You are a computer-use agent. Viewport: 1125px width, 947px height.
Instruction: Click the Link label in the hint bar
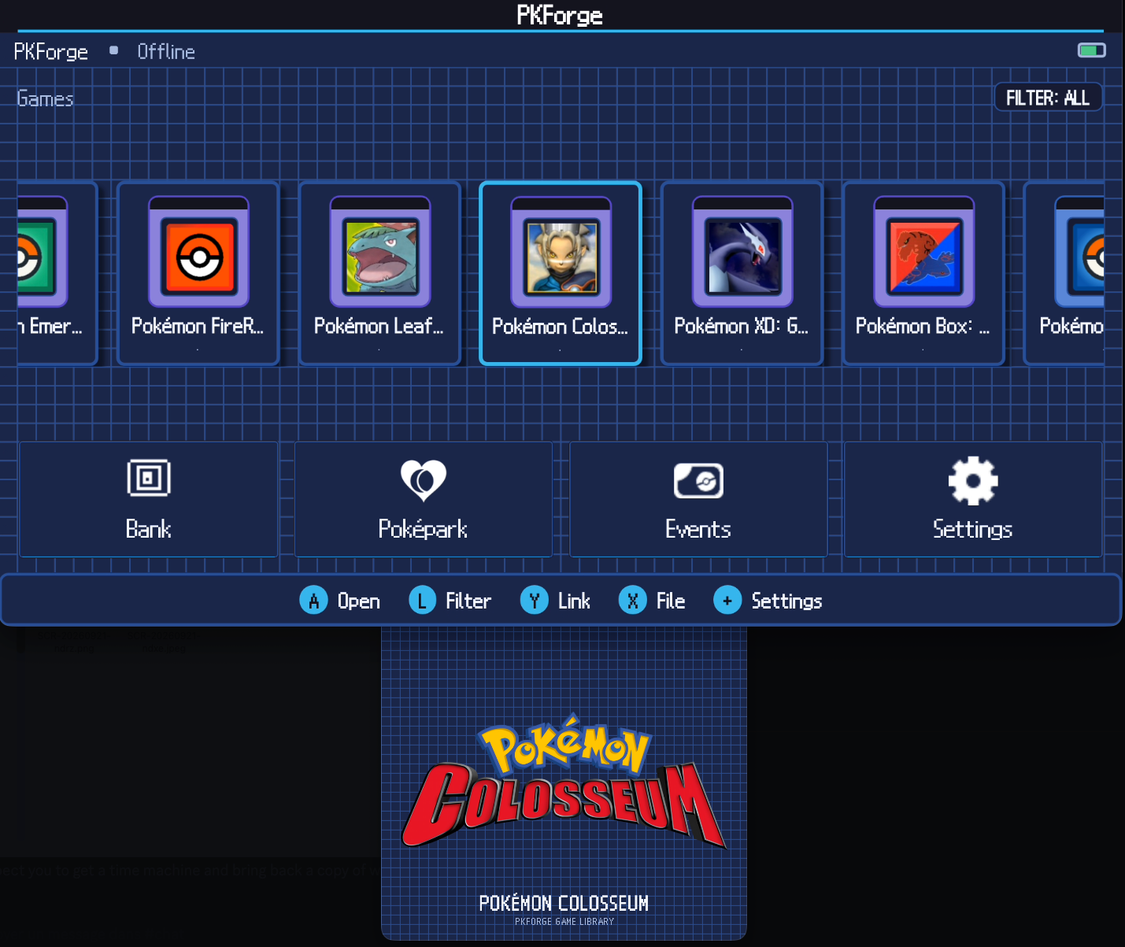pyautogui.click(x=574, y=601)
